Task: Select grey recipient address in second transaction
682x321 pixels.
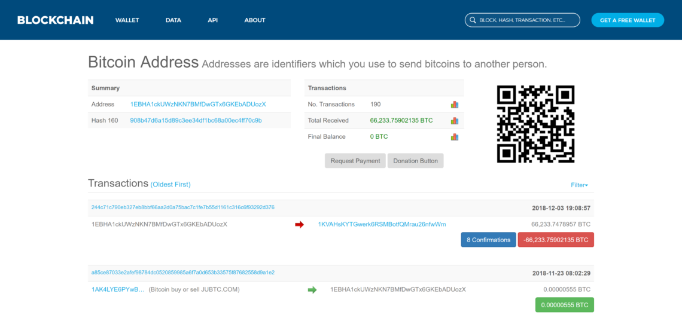Action: 398,289
